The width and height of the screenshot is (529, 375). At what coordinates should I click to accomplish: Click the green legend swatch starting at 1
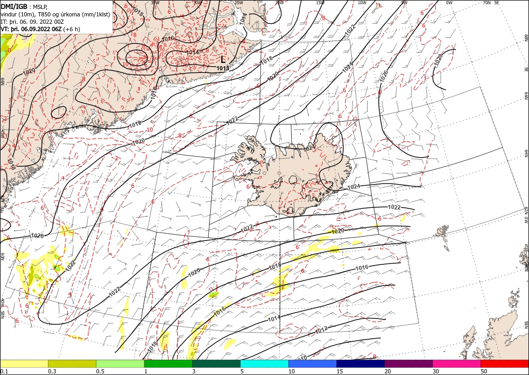(x=168, y=363)
